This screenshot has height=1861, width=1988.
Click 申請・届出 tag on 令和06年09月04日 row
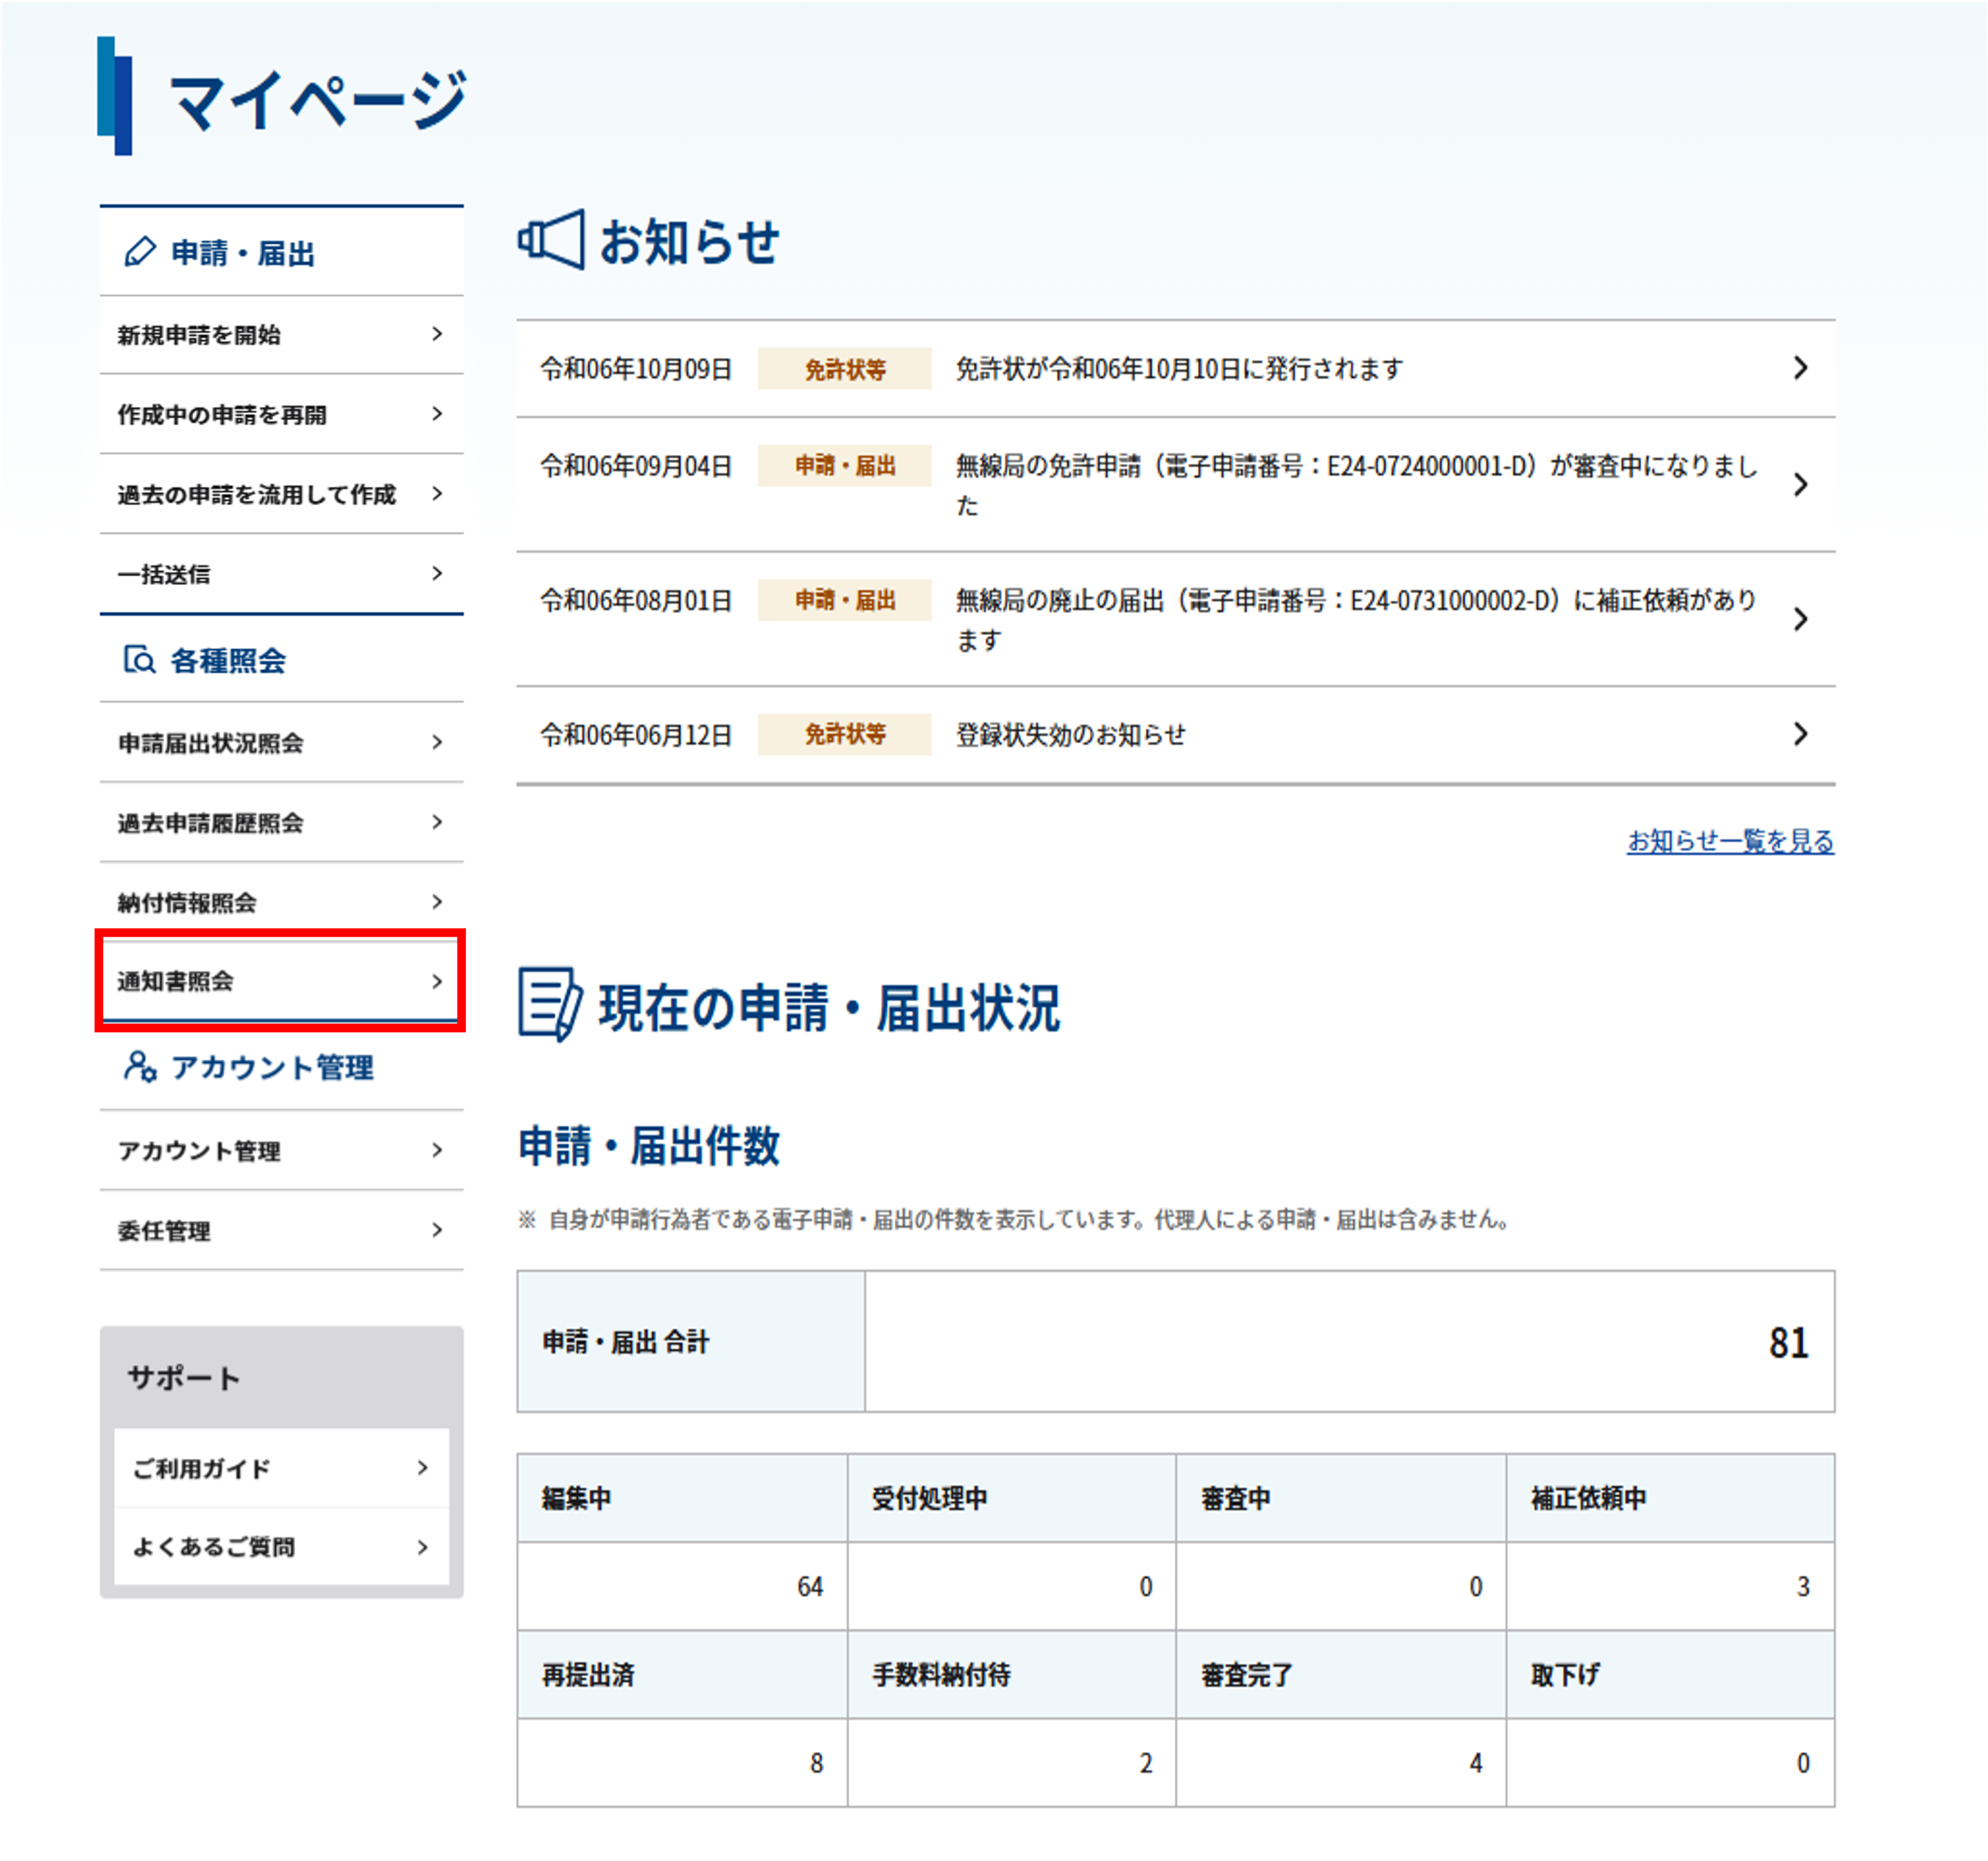coord(844,465)
